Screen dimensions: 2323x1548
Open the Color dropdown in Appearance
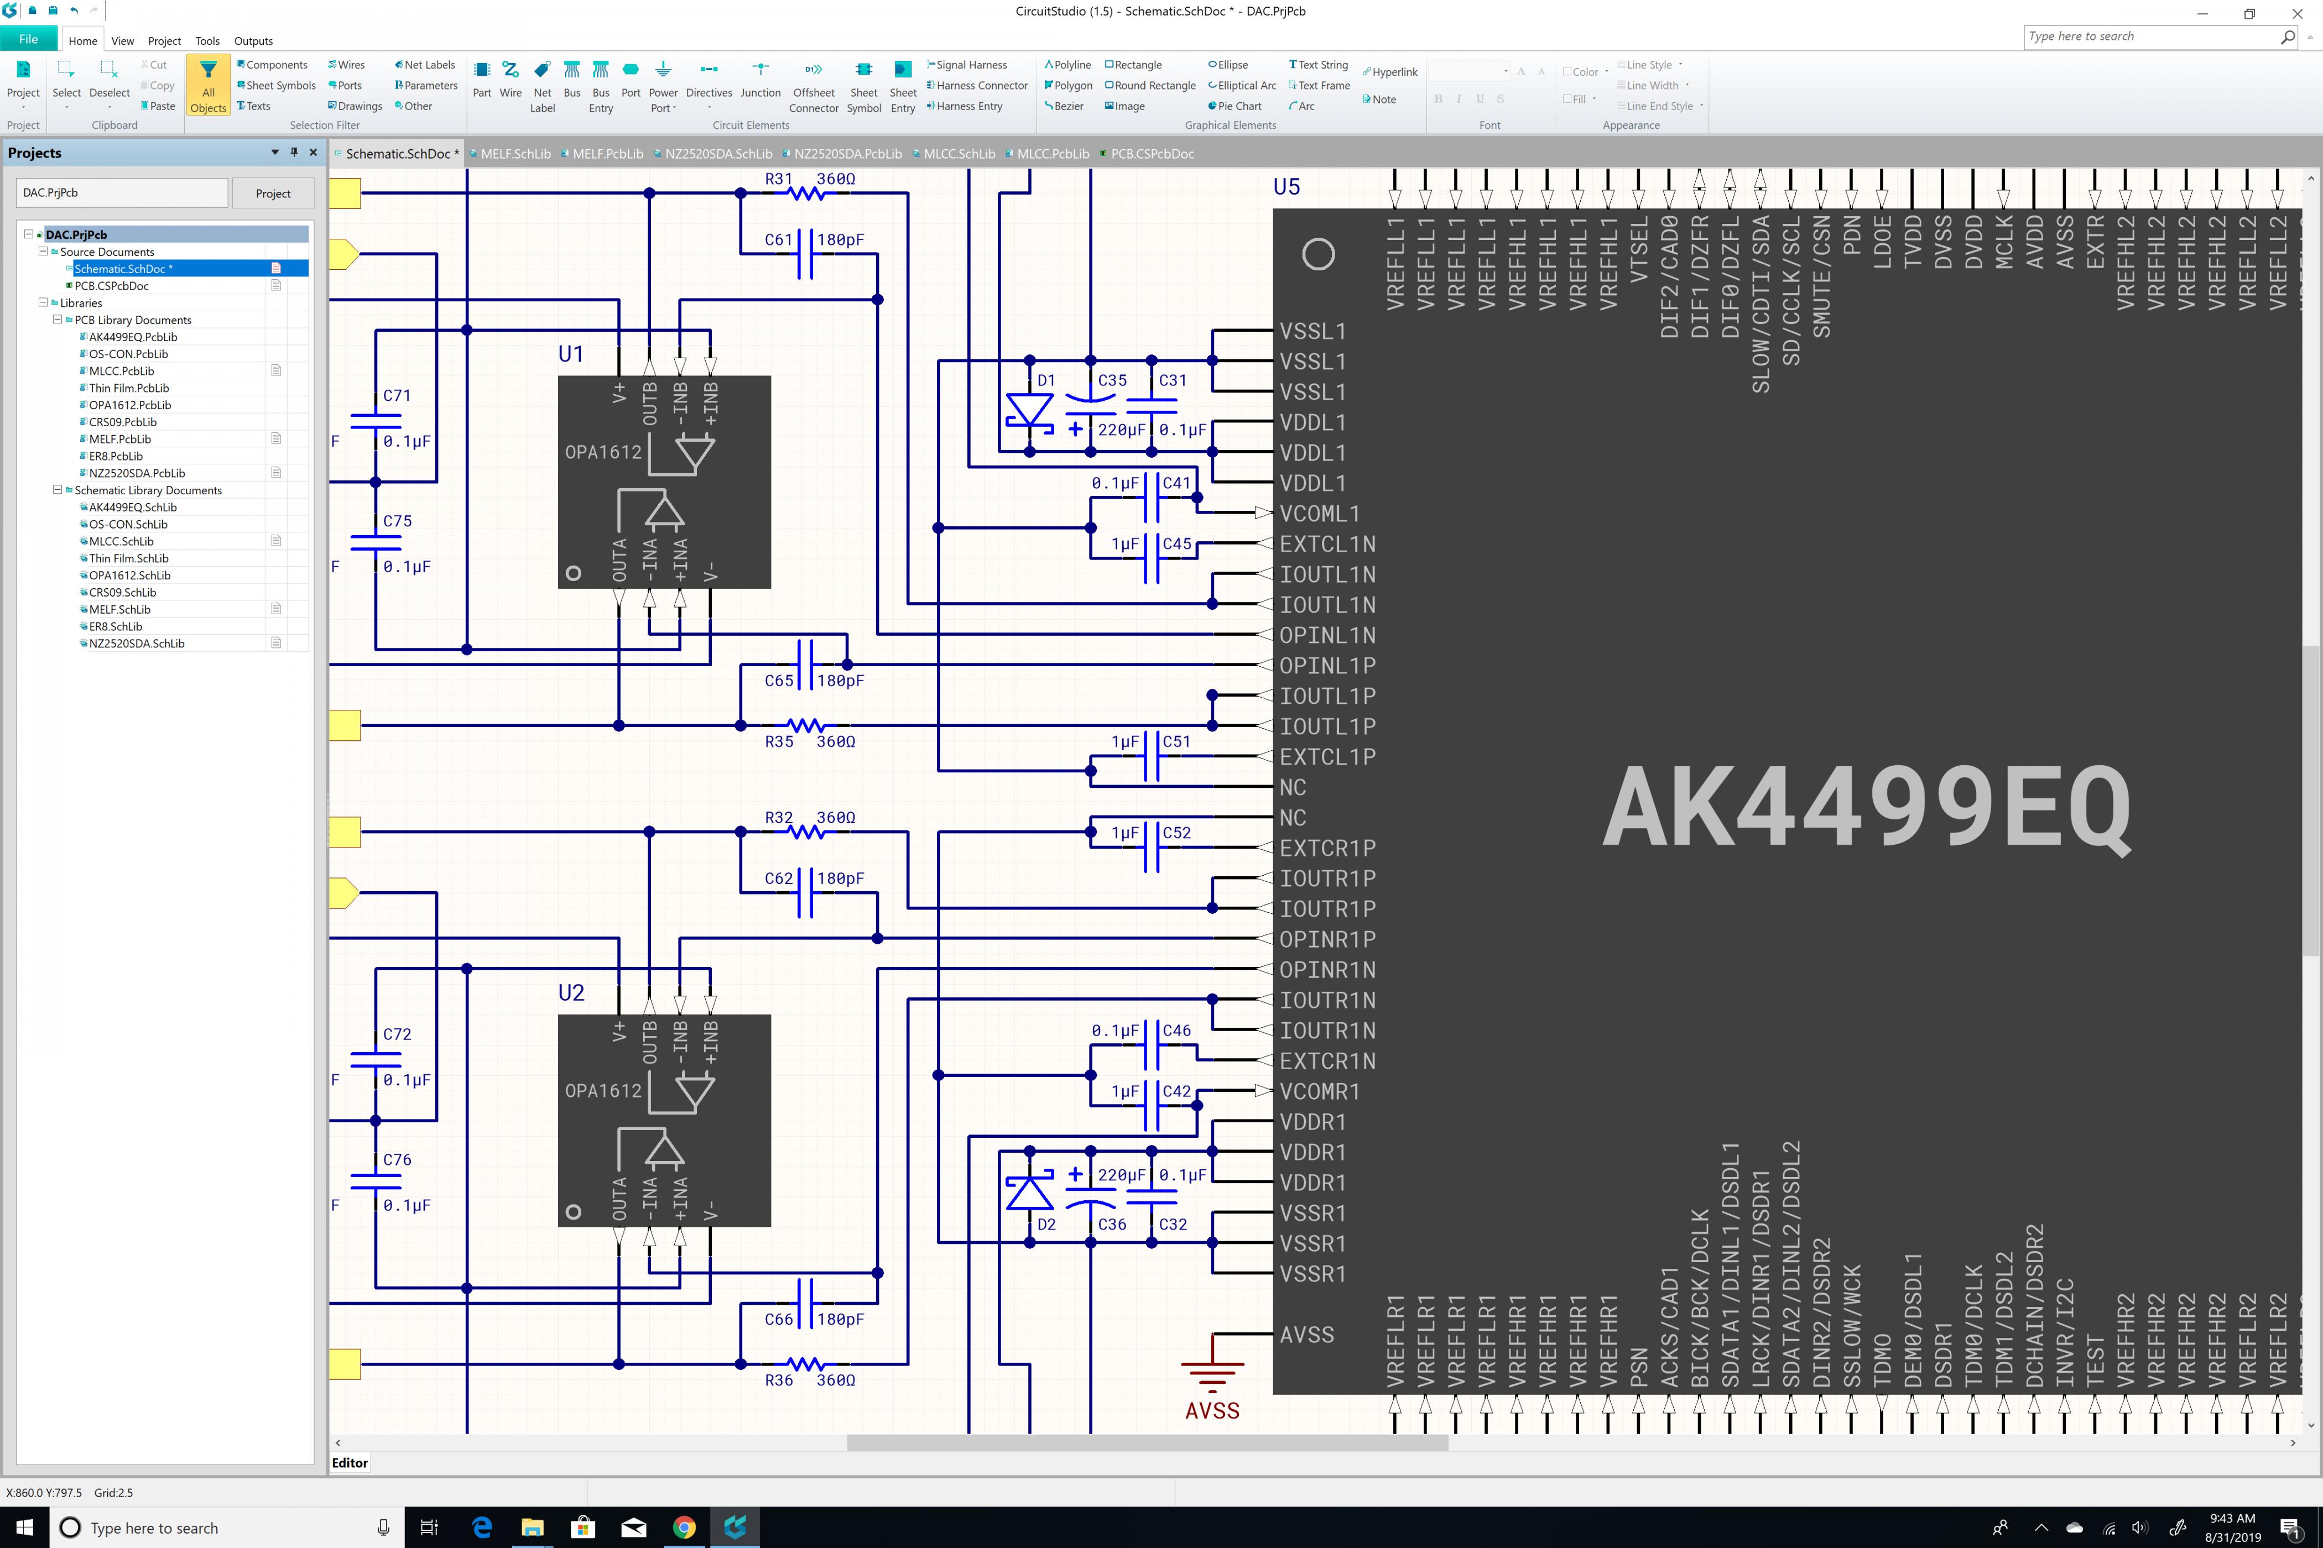click(x=1585, y=72)
